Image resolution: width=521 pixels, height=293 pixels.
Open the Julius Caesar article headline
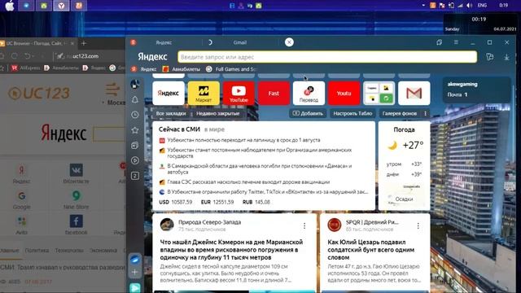coord(371,250)
